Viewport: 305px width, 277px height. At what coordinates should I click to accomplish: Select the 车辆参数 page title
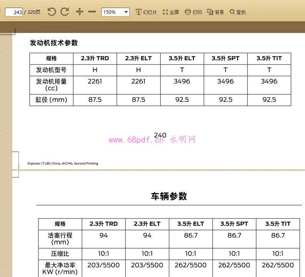coord(169,196)
